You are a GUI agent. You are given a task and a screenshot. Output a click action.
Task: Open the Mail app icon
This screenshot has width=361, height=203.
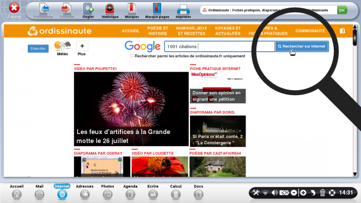[39, 195]
